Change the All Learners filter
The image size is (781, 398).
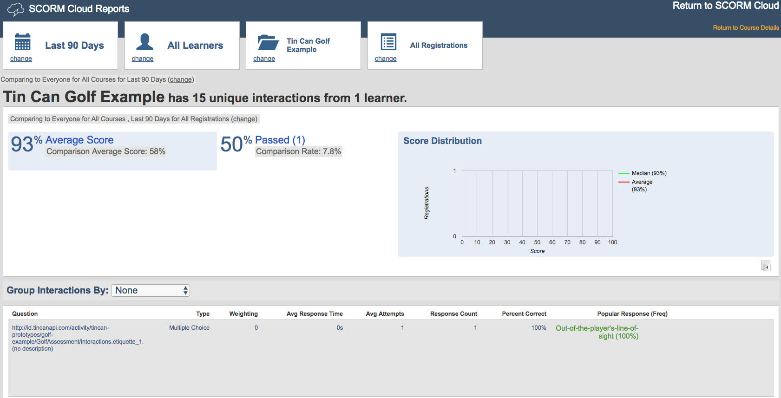pyautogui.click(x=142, y=59)
